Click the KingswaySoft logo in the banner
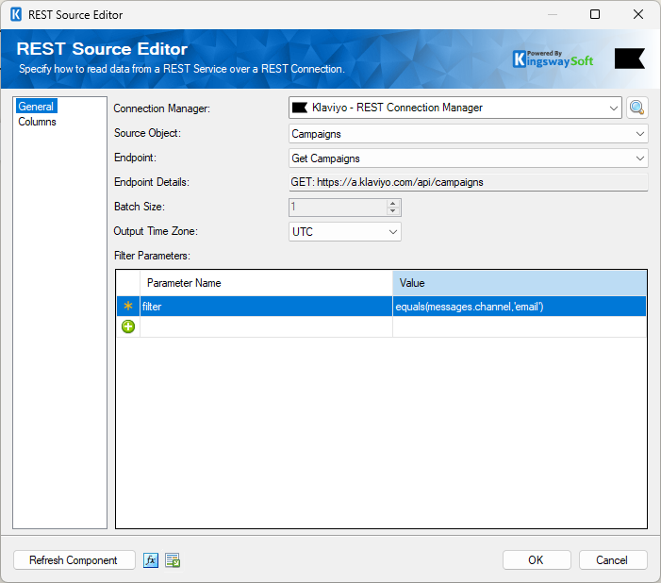This screenshot has width=661, height=583. point(554,58)
